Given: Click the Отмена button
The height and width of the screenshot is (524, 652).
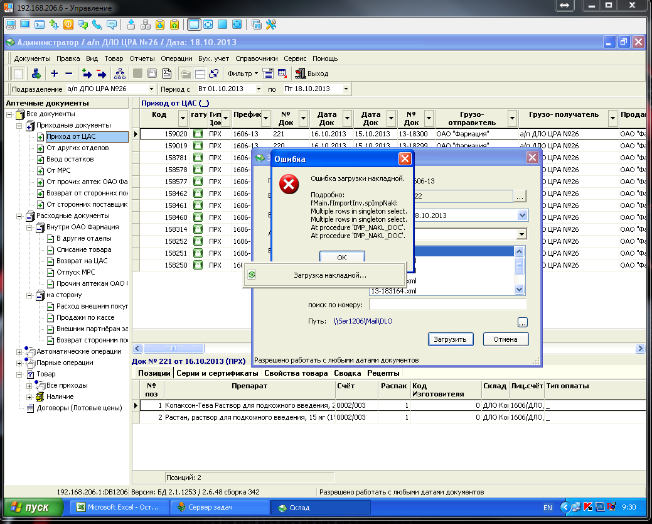Looking at the screenshot, I should coord(505,339).
